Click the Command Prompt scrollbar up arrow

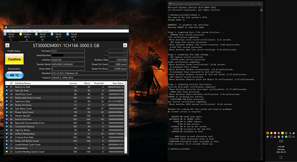(262, 8)
